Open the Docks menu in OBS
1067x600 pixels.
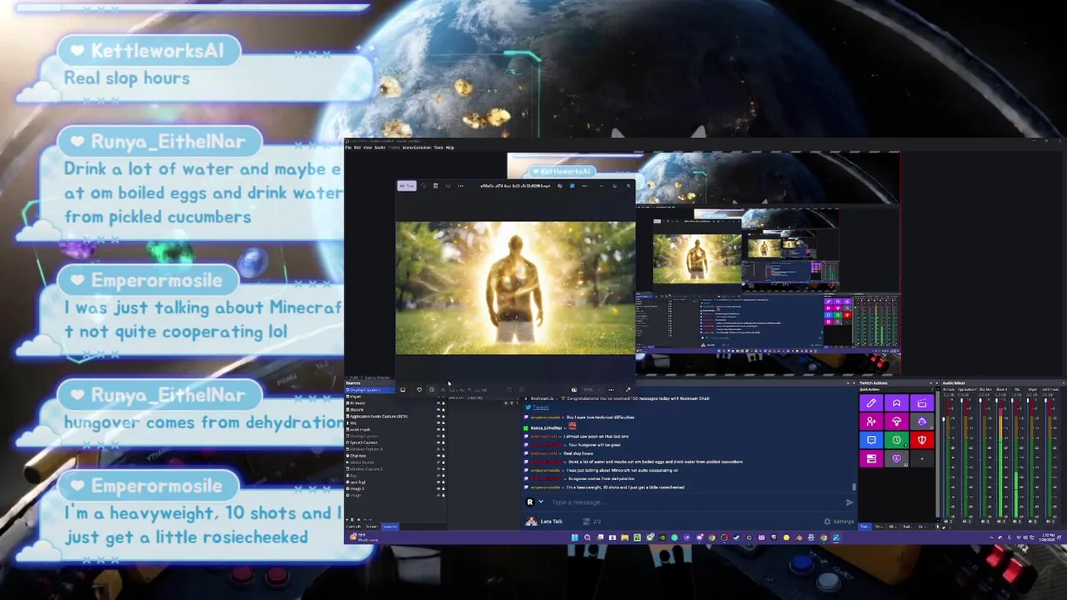(x=380, y=147)
